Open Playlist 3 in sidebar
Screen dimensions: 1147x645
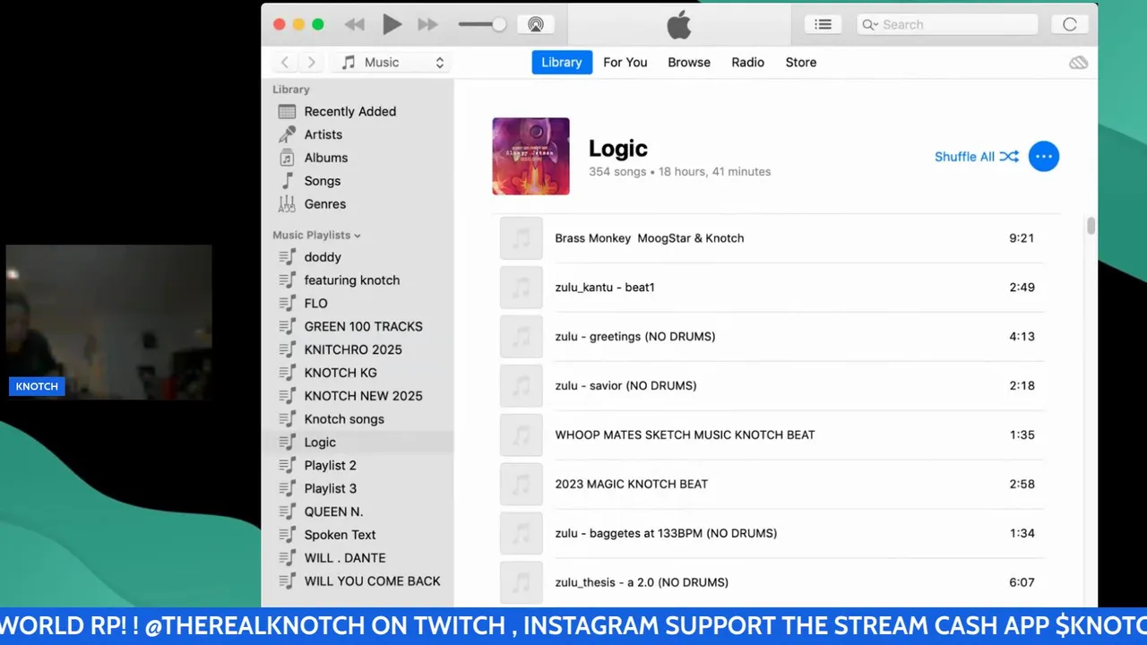(358, 489)
